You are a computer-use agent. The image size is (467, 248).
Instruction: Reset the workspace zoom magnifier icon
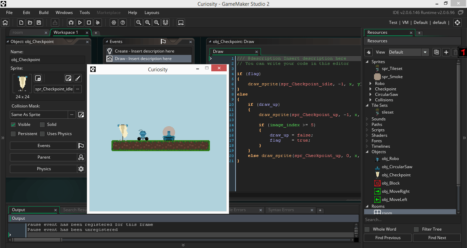pos(148,23)
